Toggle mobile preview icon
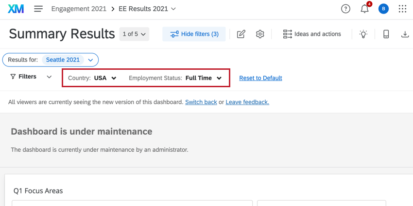The image size is (413, 206). 386,34
